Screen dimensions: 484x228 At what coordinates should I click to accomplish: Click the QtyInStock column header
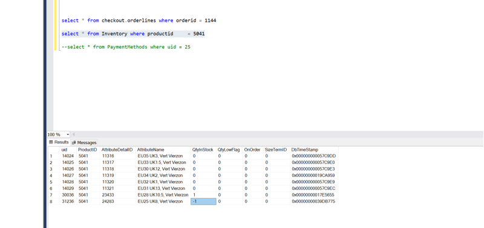203,150
